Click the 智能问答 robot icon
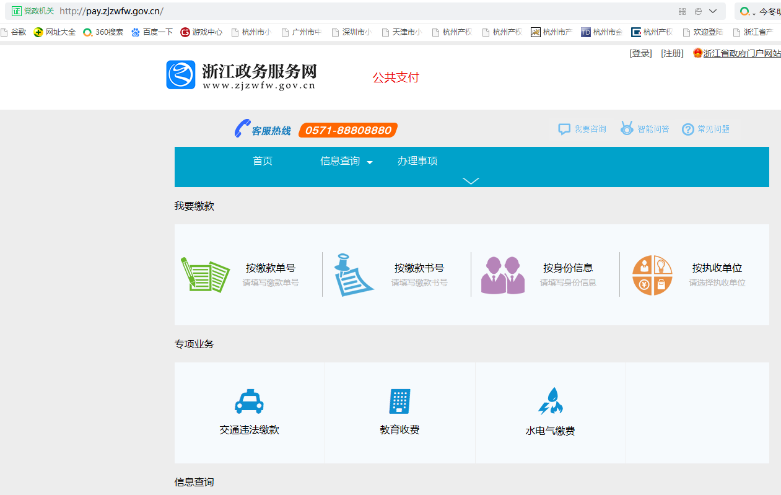 627,128
